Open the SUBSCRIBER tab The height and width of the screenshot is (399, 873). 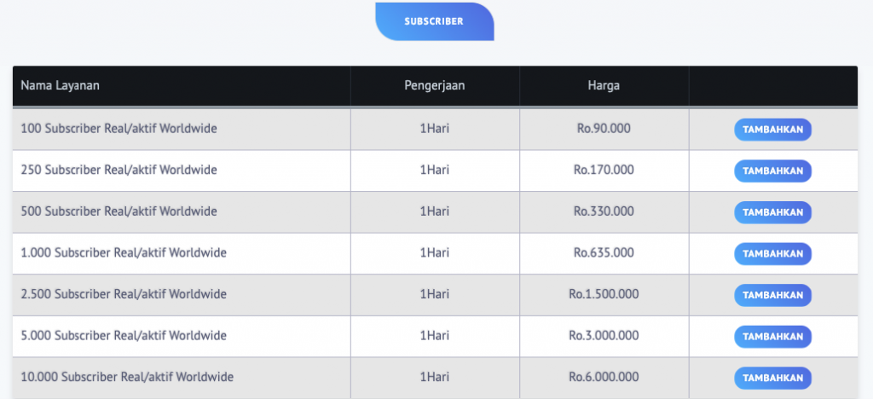pyautogui.click(x=434, y=21)
